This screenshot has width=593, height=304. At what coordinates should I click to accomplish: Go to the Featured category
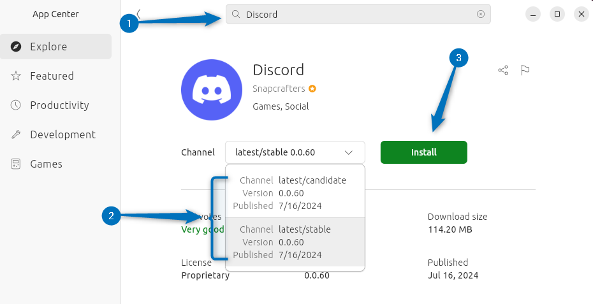pos(55,76)
